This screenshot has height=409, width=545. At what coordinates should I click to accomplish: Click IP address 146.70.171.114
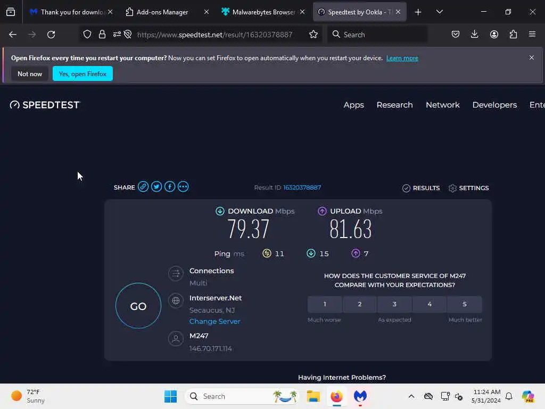pyautogui.click(x=211, y=348)
